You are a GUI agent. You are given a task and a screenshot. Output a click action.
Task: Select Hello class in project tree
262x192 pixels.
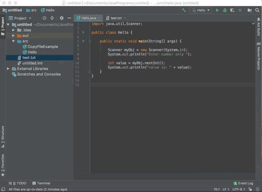pos(30,52)
